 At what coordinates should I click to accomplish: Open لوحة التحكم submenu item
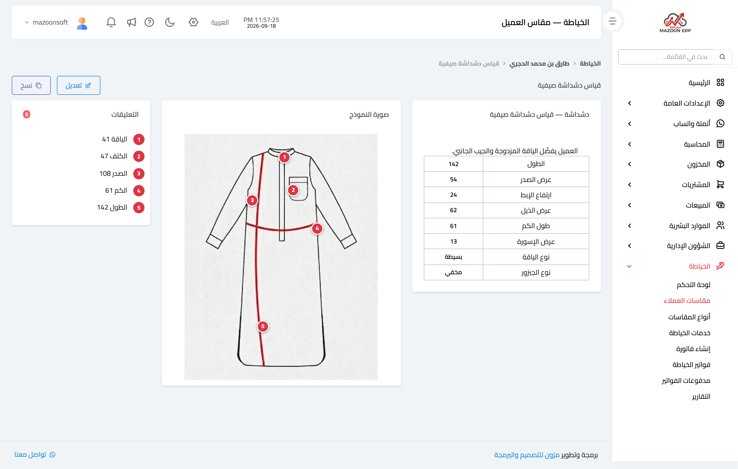[x=694, y=285]
